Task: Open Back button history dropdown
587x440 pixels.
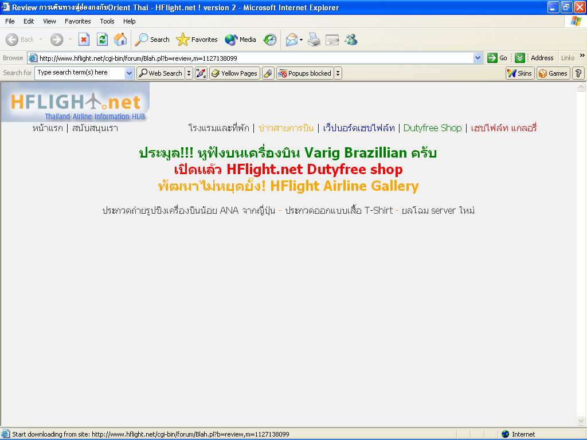Action: coord(41,40)
